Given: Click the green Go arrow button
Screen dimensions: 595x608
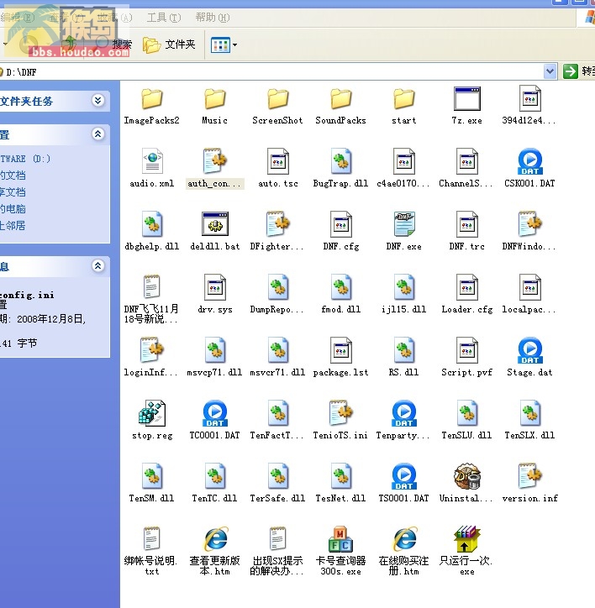Looking at the screenshot, I should coord(570,71).
